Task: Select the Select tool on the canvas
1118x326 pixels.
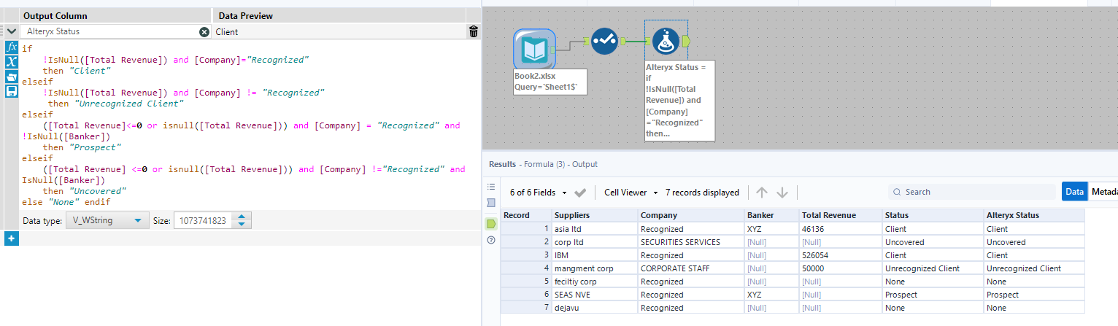Action: (604, 41)
